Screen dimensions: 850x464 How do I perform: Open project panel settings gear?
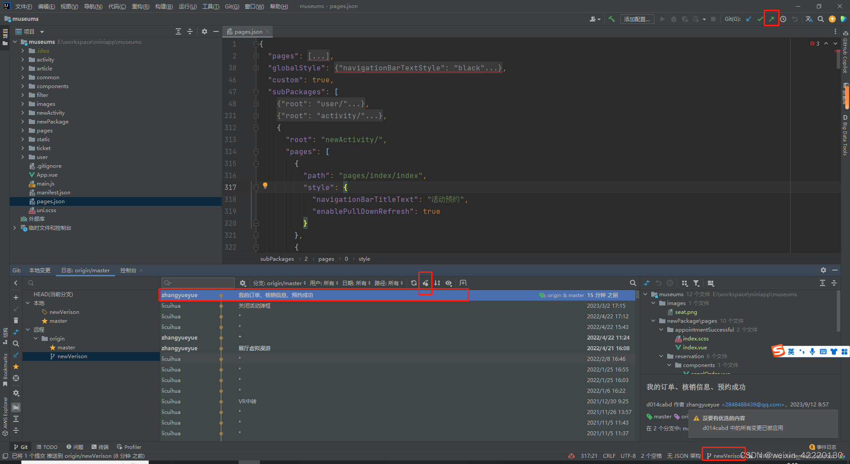click(204, 31)
